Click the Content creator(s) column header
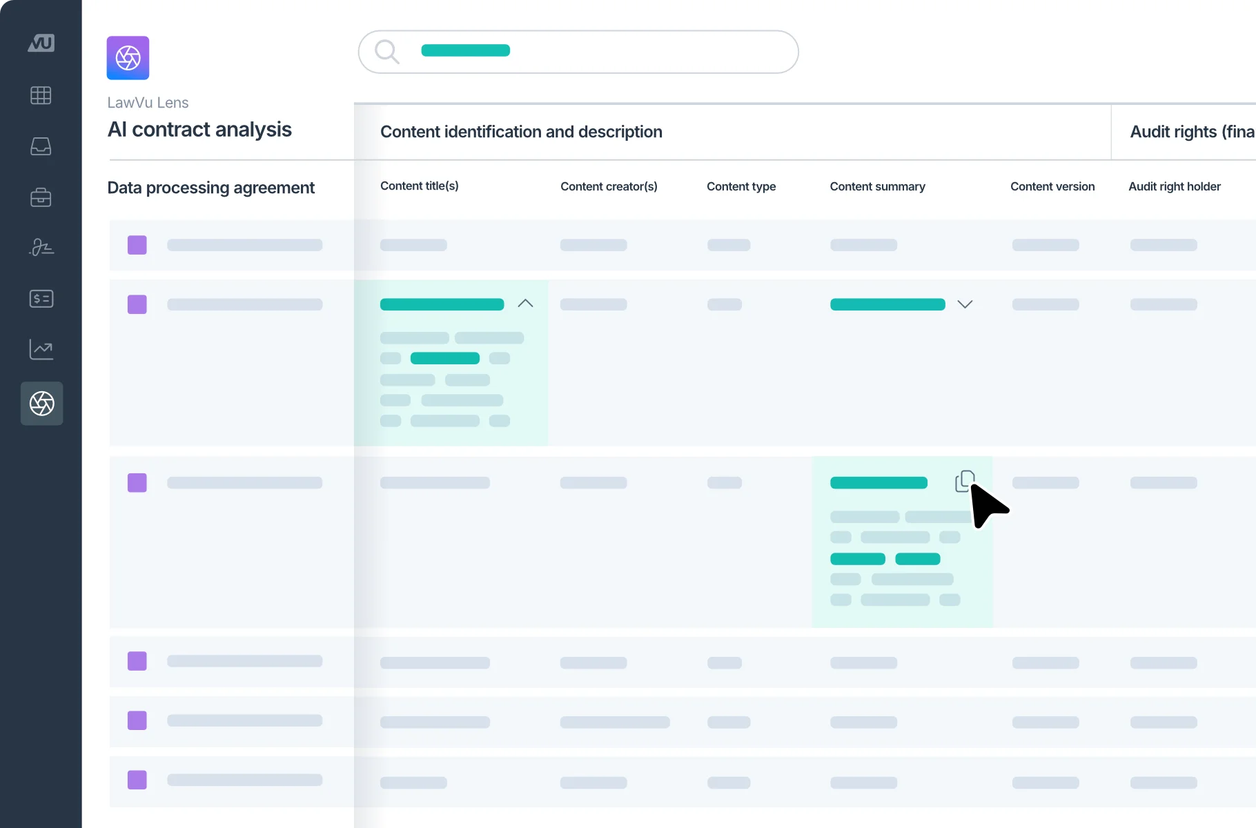Viewport: 1256px width, 828px height. (x=609, y=186)
